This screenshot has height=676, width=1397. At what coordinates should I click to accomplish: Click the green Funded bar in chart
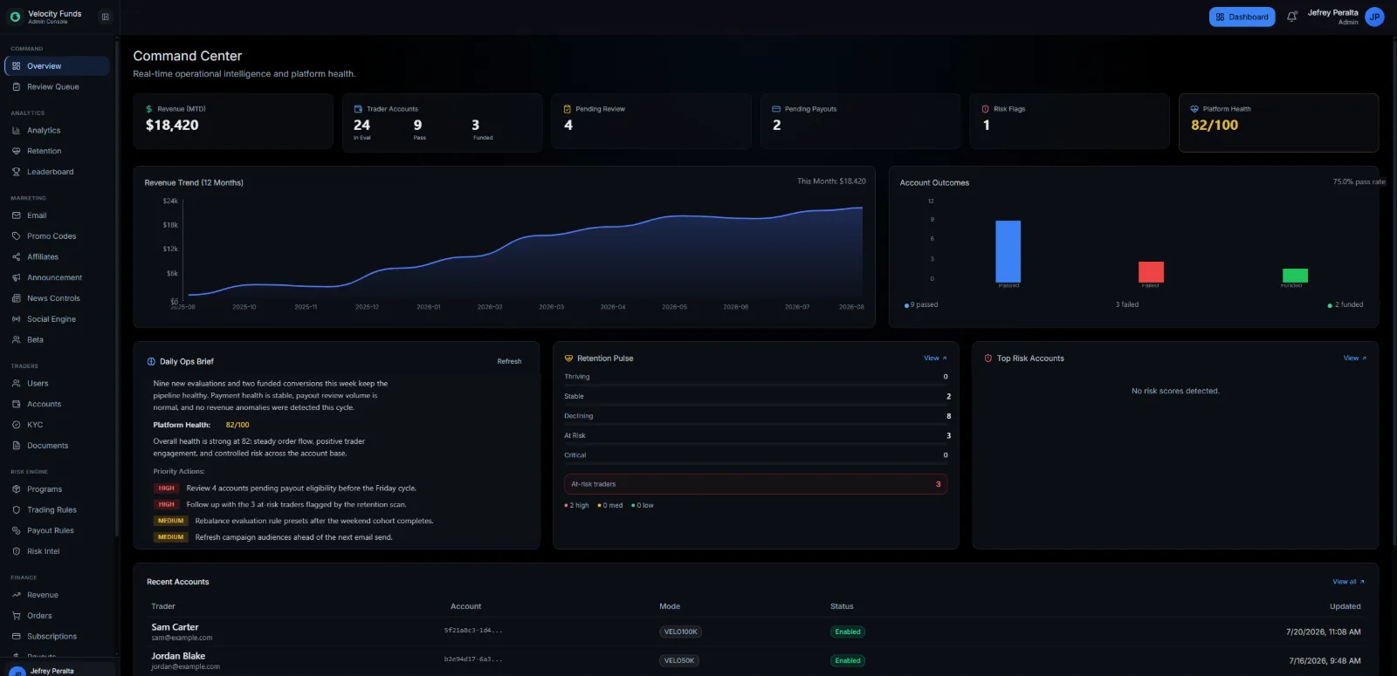[1295, 276]
